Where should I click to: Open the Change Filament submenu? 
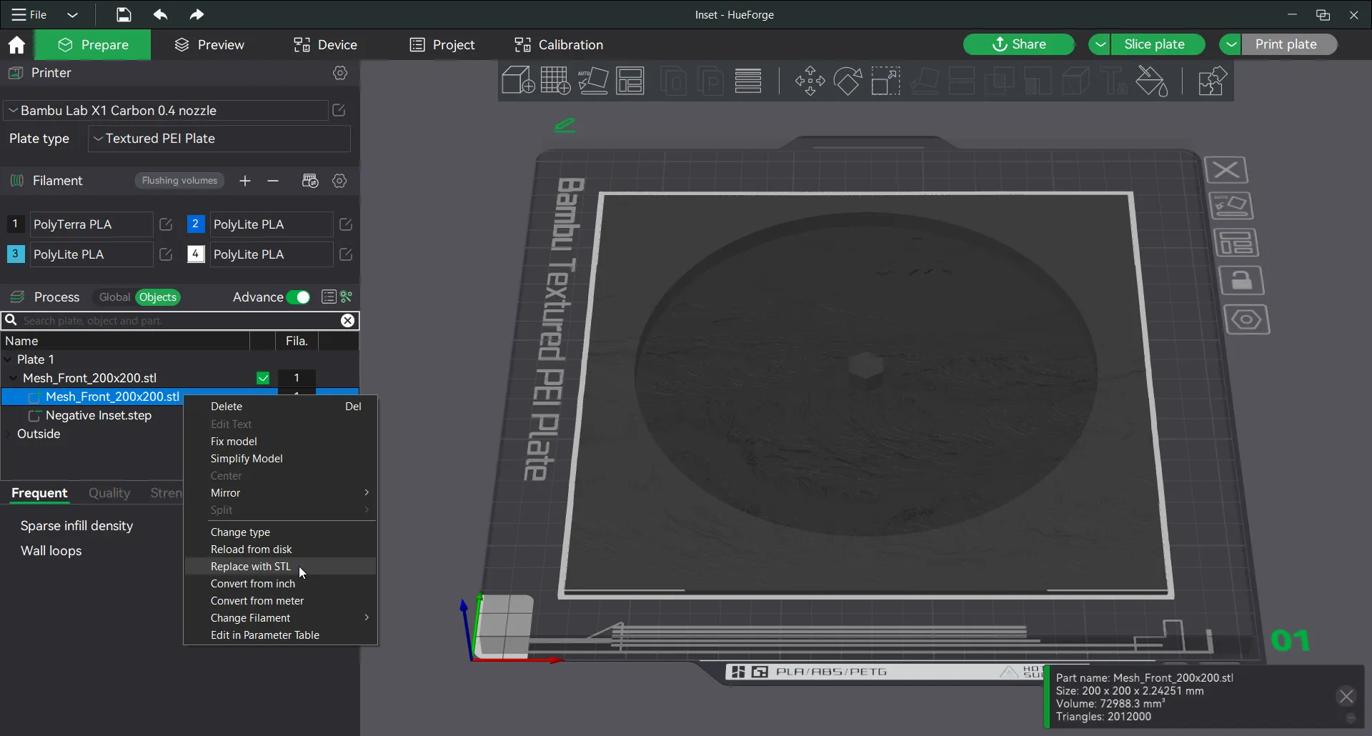tap(280, 618)
